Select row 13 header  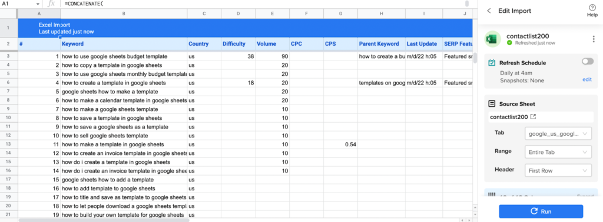(9, 144)
